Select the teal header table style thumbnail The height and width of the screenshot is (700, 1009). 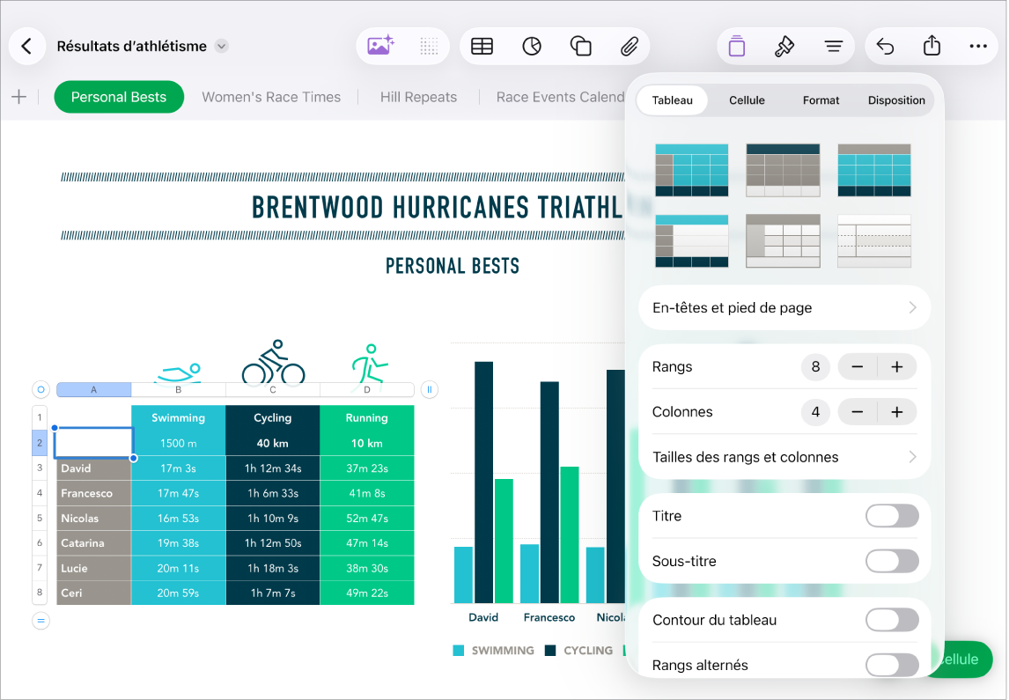click(x=691, y=170)
